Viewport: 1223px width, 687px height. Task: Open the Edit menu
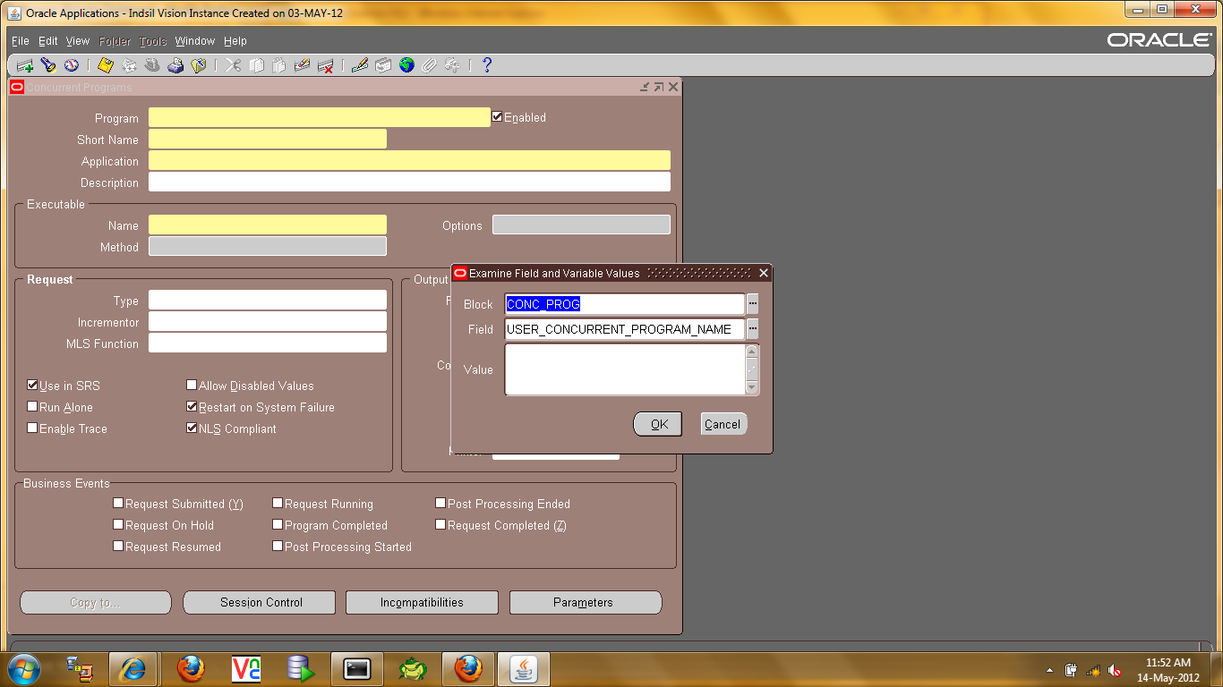[x=48, y=41]
